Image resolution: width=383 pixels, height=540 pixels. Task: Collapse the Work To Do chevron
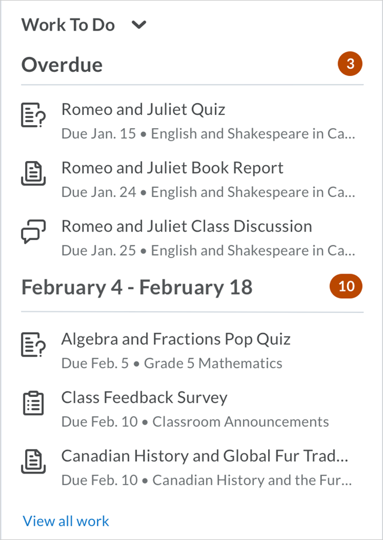(x=139, y=25)
